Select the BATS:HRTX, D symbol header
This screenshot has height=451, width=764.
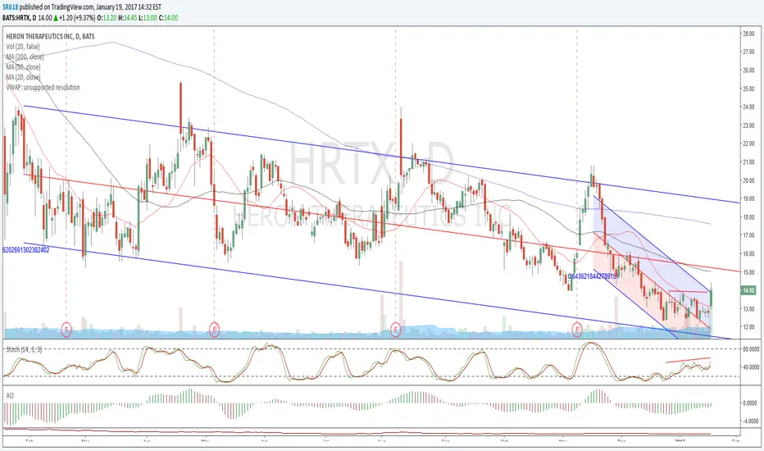tap(20, 18)
